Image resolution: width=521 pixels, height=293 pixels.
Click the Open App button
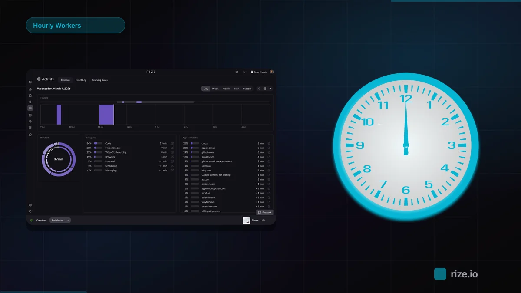coord(41,220)
